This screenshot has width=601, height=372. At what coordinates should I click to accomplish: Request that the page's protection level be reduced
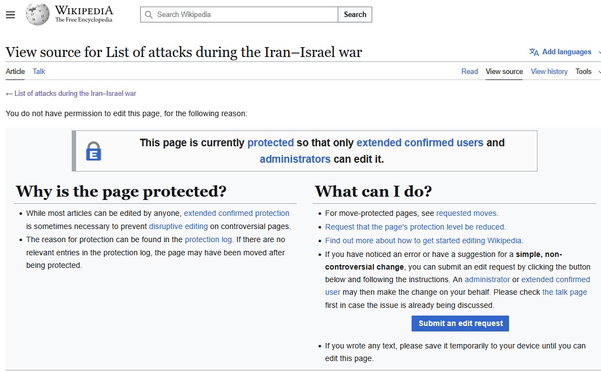pyautogui.click(x=414, y=227)
